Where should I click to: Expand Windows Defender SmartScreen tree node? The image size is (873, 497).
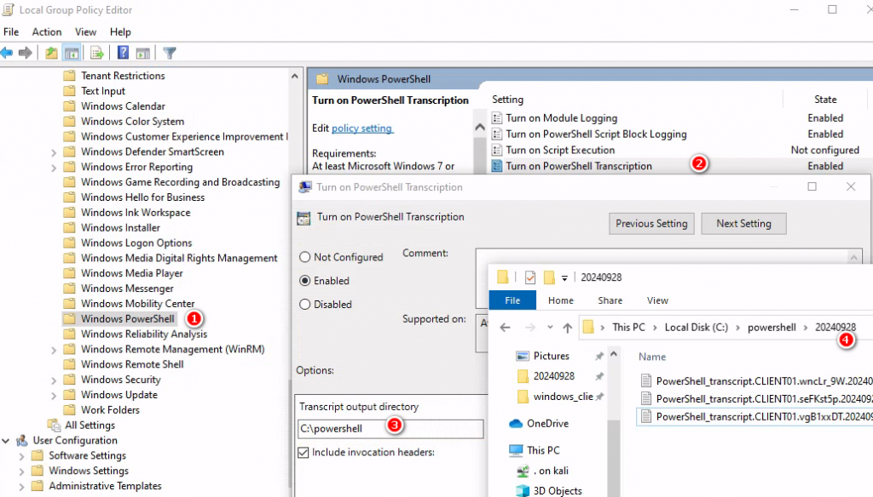click(x=54, y=152)
